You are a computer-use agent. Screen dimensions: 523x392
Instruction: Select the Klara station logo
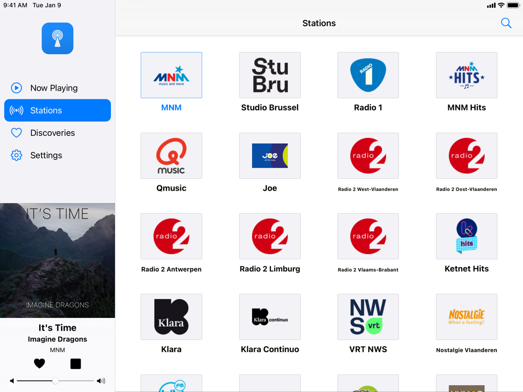172,317
